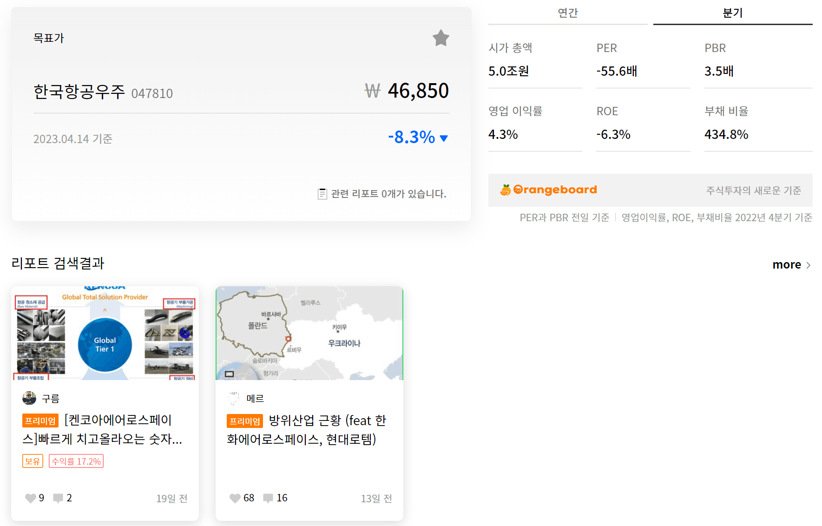Switch to the 연간 tab
This screenshot has width=822, height=526.
click(x=568, y=13)
